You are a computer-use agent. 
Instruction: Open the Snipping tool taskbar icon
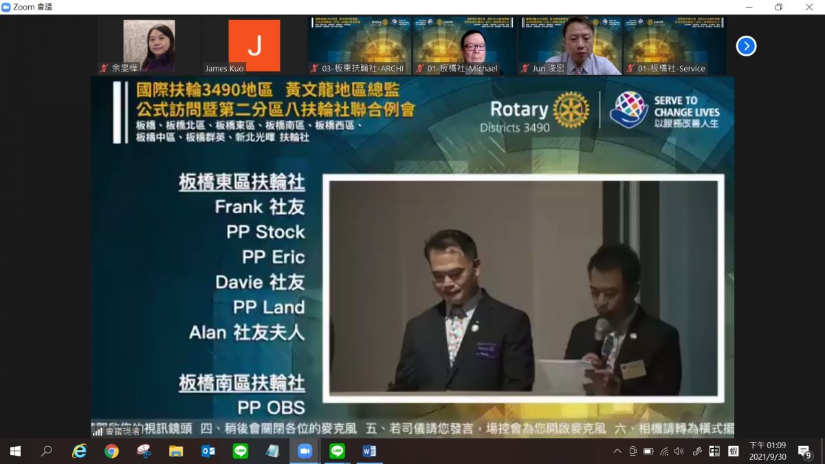pyautogui.click(x=144, y=451)
